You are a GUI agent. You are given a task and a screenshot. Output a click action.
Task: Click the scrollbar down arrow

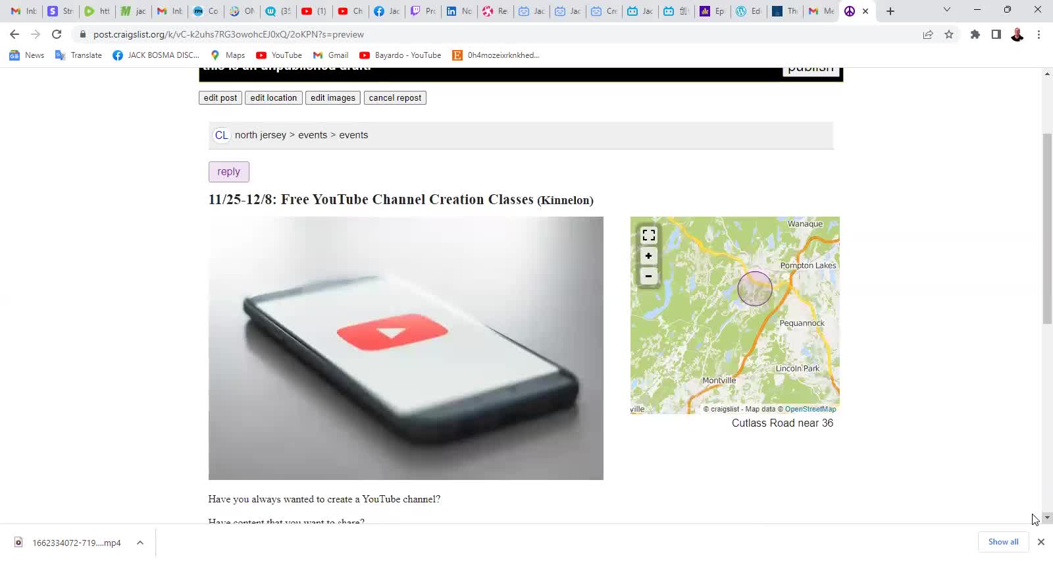(x=1047, y=518)
